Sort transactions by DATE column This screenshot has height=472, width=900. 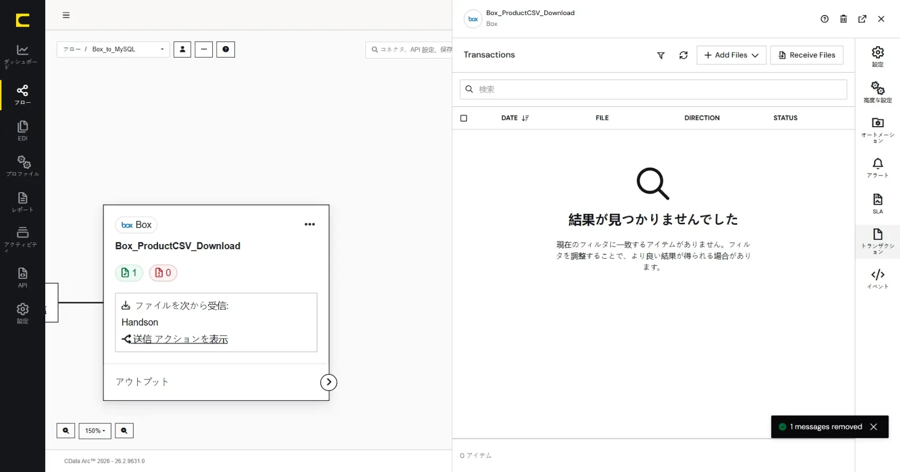(x=515, y=118)
